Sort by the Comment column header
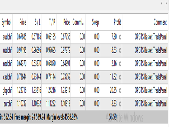 click(x=145, y=22)
